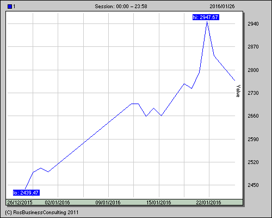Click the 2660 value axis label
Image resolution: width=272 pixels, height=218 pixels.
[253, 116]
